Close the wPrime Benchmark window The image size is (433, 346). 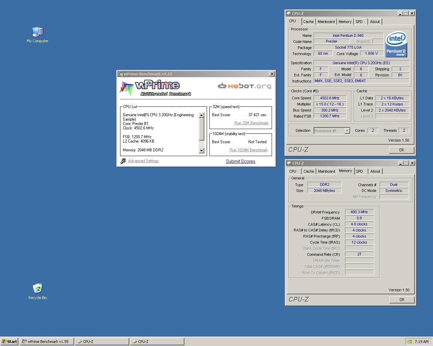point(272,74)
